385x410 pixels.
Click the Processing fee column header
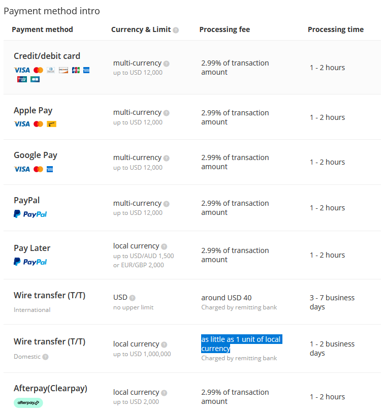tap(224, 29)
